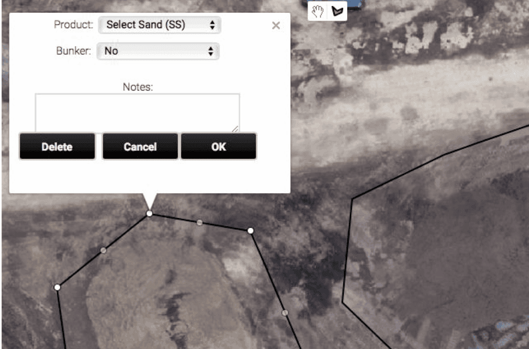Confirm with the OK button

pos(219,147)
